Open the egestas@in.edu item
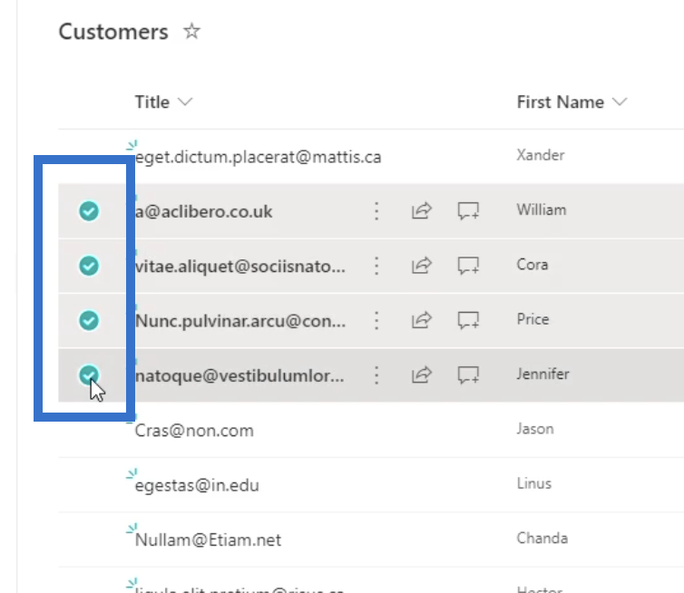The width and height of the screenshot is (684, 593). [197, 485]
